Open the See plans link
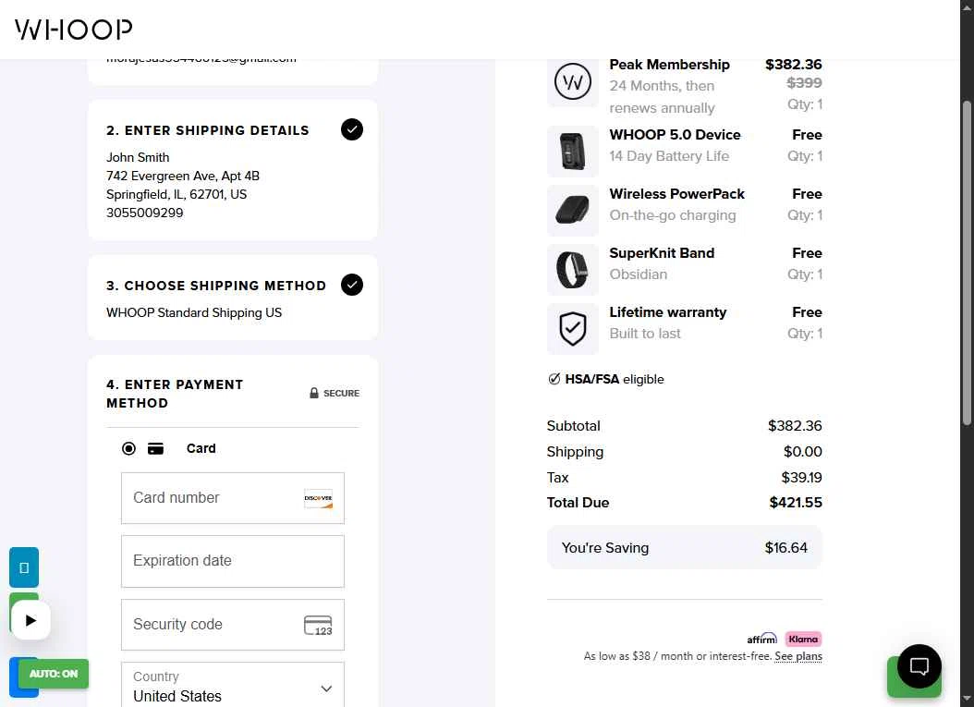The image size is (974, 707). pyautogui.click(x=798, y=656)
